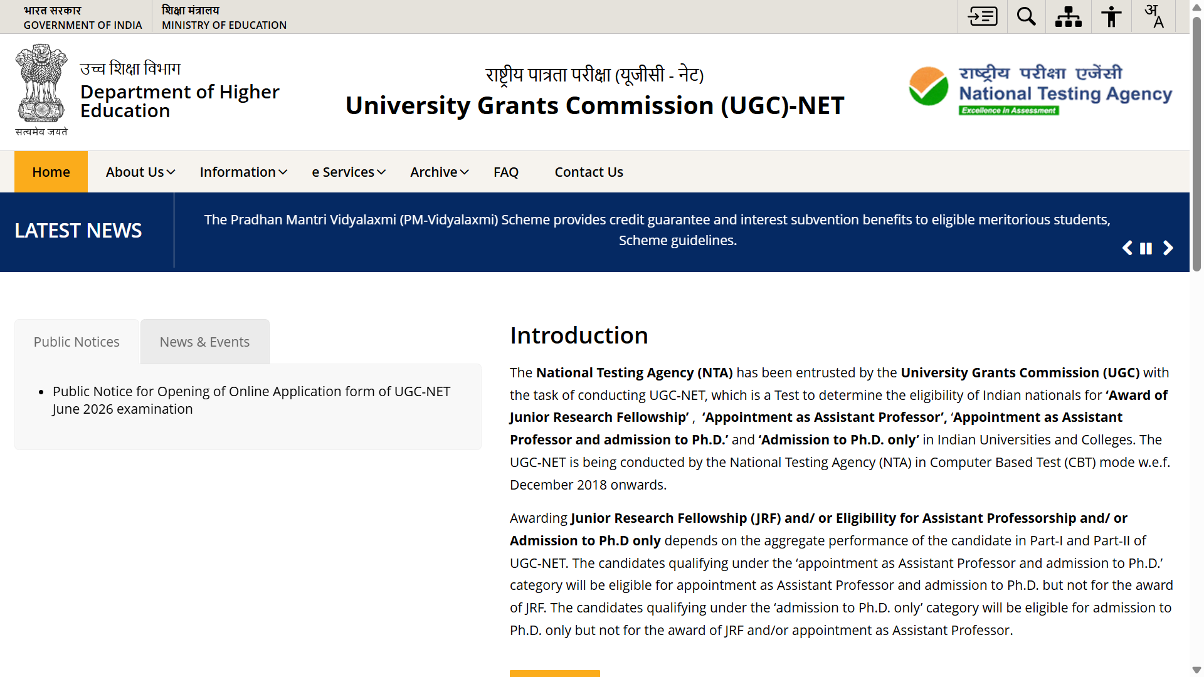Show next news item arrow
Screen dimensions: 1204x677
pos(1168,248)
